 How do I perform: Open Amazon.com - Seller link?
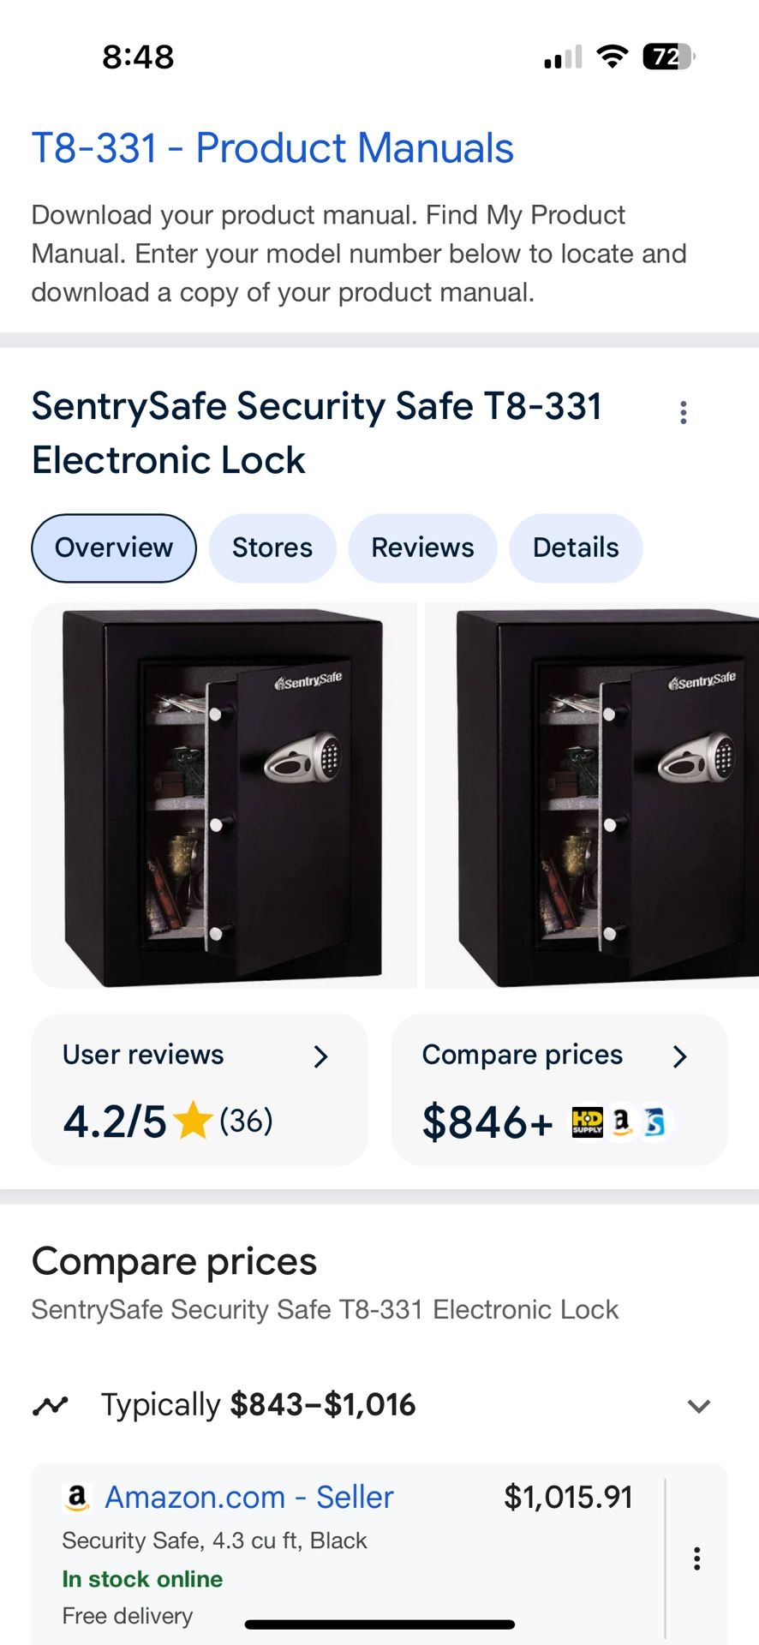pyautogui.click(x=248, y=1497)
